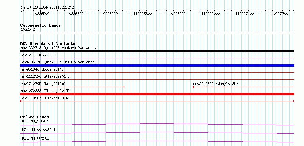The width and height of the screenshot is (304, 146).
Task: Click the thick blue nsv4186376 variant bar
Action: 157,65
